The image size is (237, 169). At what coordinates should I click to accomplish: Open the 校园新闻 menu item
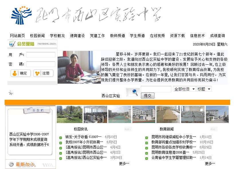(37, 36)
